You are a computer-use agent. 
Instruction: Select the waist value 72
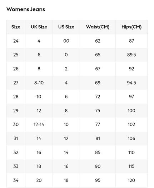[98, 97]
